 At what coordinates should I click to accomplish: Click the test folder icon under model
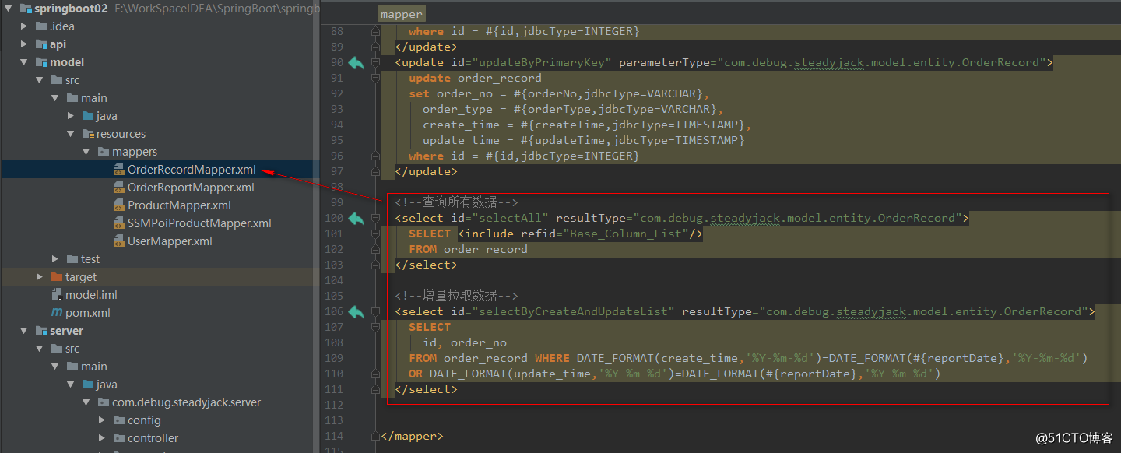72,259
